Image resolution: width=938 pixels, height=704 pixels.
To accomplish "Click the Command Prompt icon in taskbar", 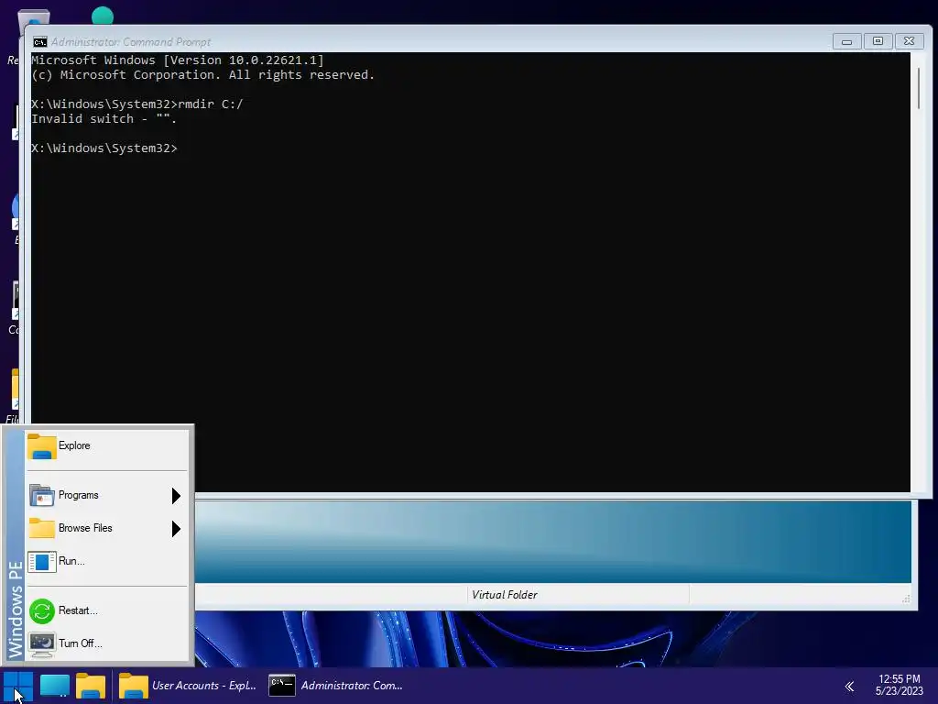I will 281,686.
